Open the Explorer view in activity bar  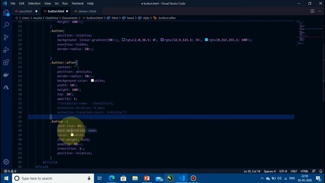(x=6, y=13)
